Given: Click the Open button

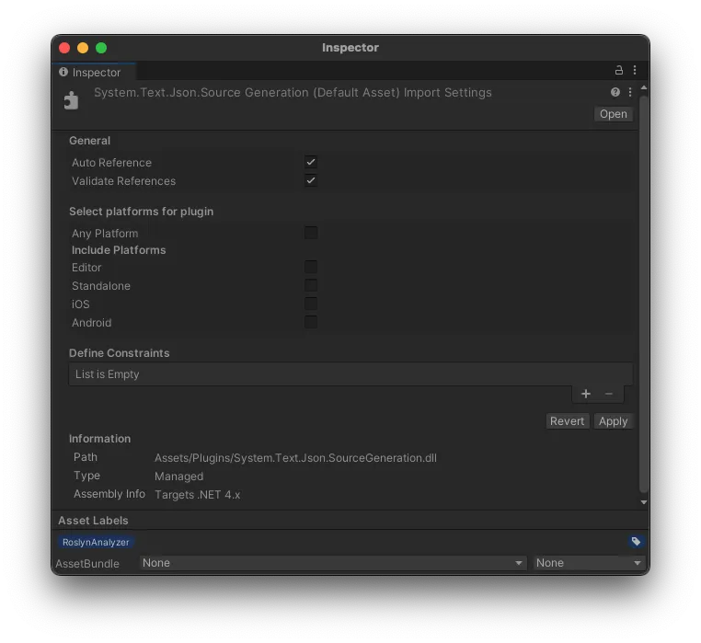Looking at the screenshot, I should click(x=613, y=114).
